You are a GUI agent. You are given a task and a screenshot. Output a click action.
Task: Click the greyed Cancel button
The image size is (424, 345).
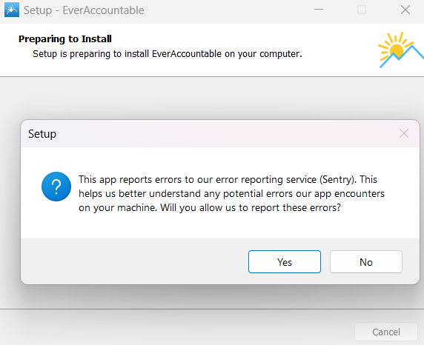pos(386,332)
